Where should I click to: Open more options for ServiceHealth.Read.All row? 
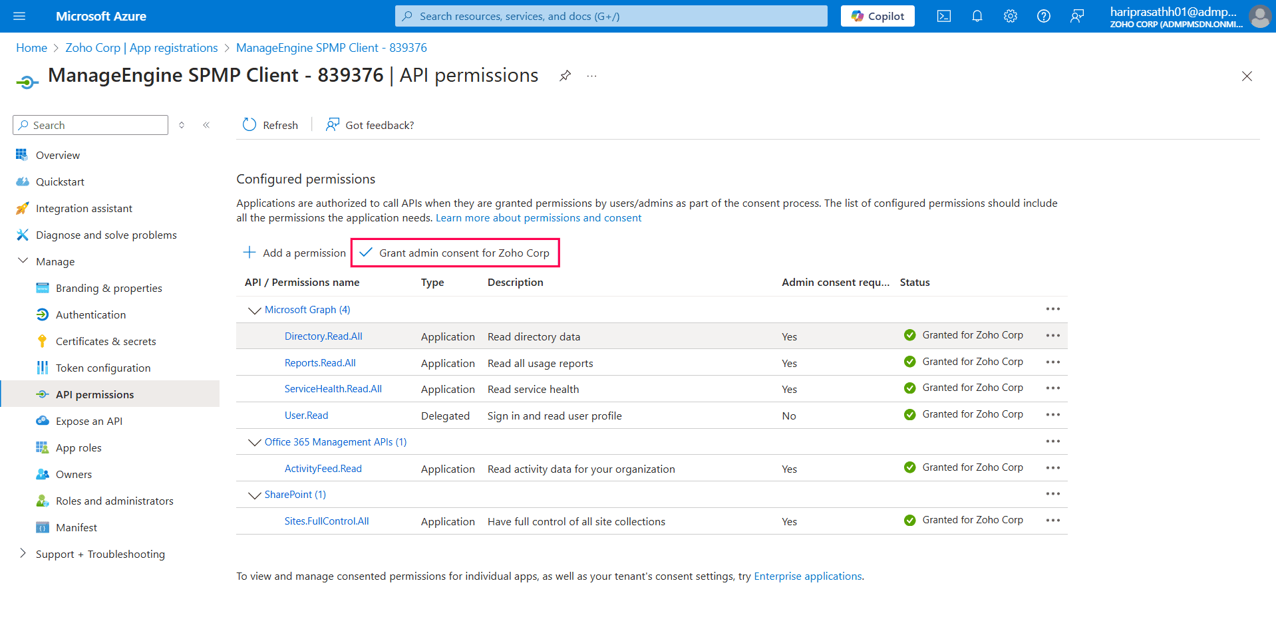pos(1052,388)
